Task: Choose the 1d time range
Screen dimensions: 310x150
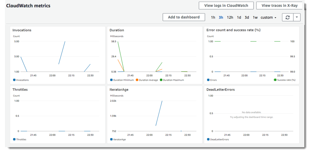Action: click(x=239, y=18)
